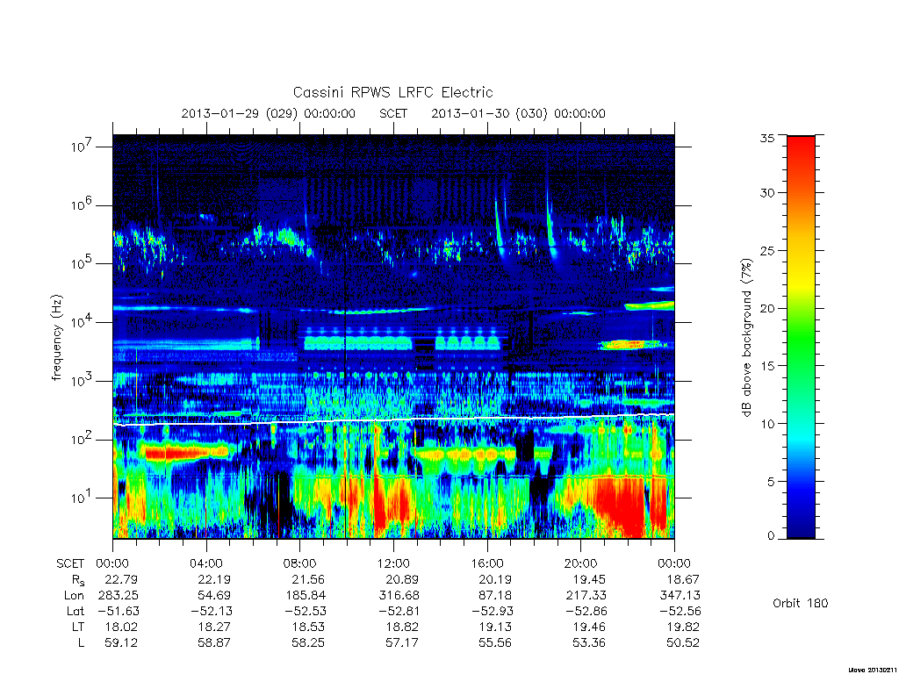Click the frequency tick label 10^4
The width and height of the screenshot is (899, 674).
point(82,322)
